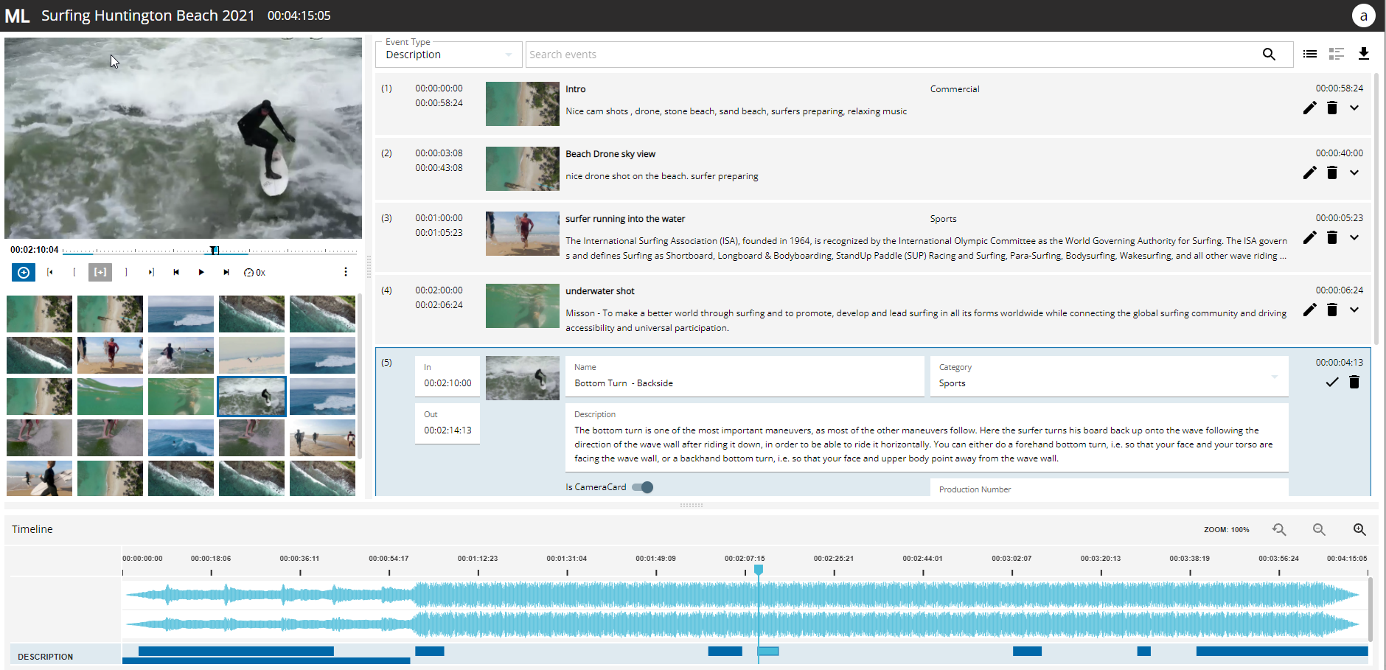Screen dimensions: 1386x670
Task: Click the download events icon
Action: click(1363, 54)
